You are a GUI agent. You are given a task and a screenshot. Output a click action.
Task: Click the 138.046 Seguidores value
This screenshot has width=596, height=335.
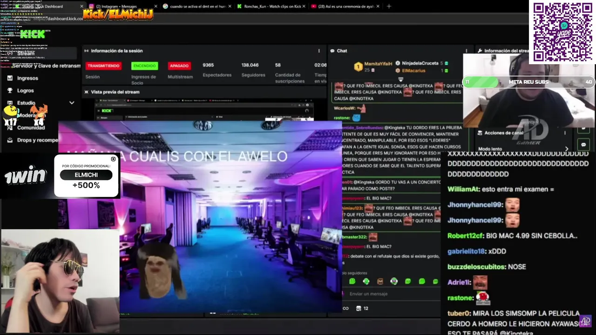[x=250, y=65]
